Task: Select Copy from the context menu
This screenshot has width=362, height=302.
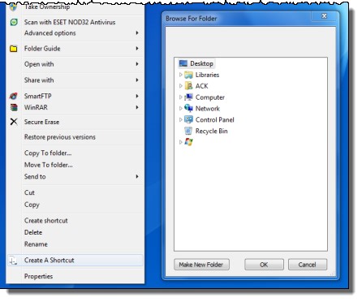Action: (32, 205)
